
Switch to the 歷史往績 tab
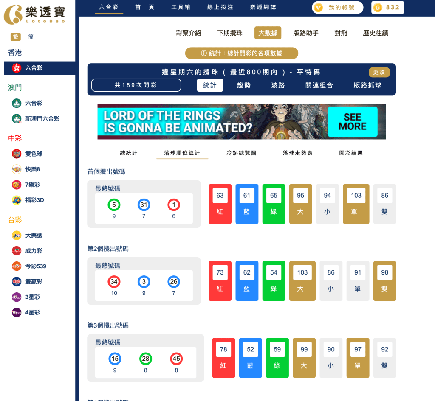click(376, 33)
